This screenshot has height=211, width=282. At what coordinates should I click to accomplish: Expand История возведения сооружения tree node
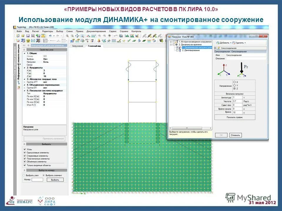(171, 42)
